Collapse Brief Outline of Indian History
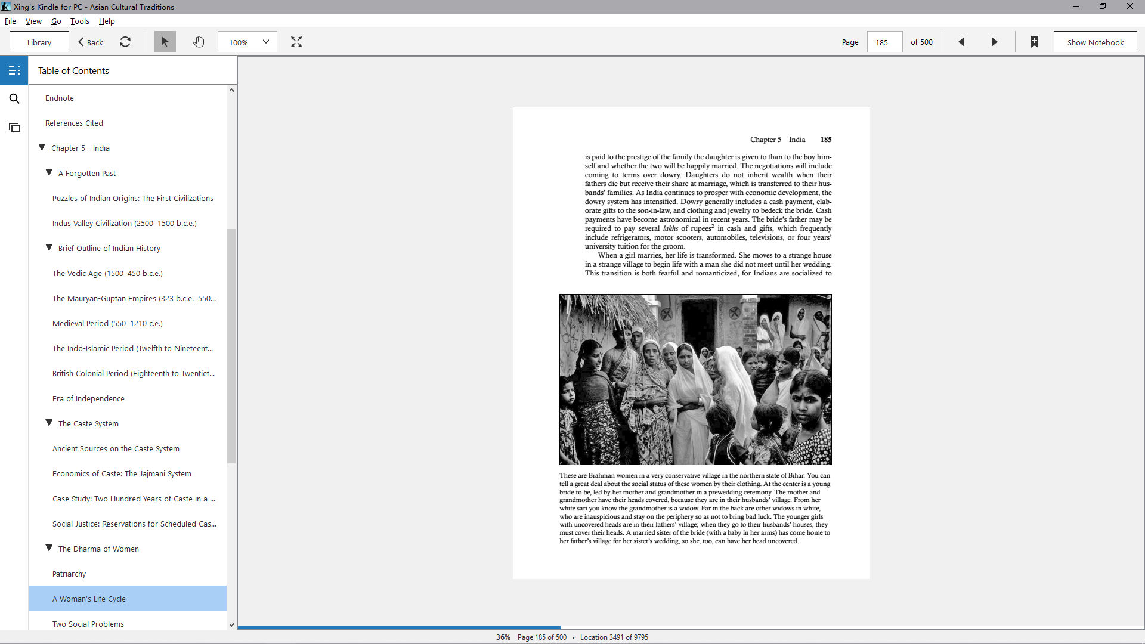Viewport: 1145px width, 644px height. 49,247
